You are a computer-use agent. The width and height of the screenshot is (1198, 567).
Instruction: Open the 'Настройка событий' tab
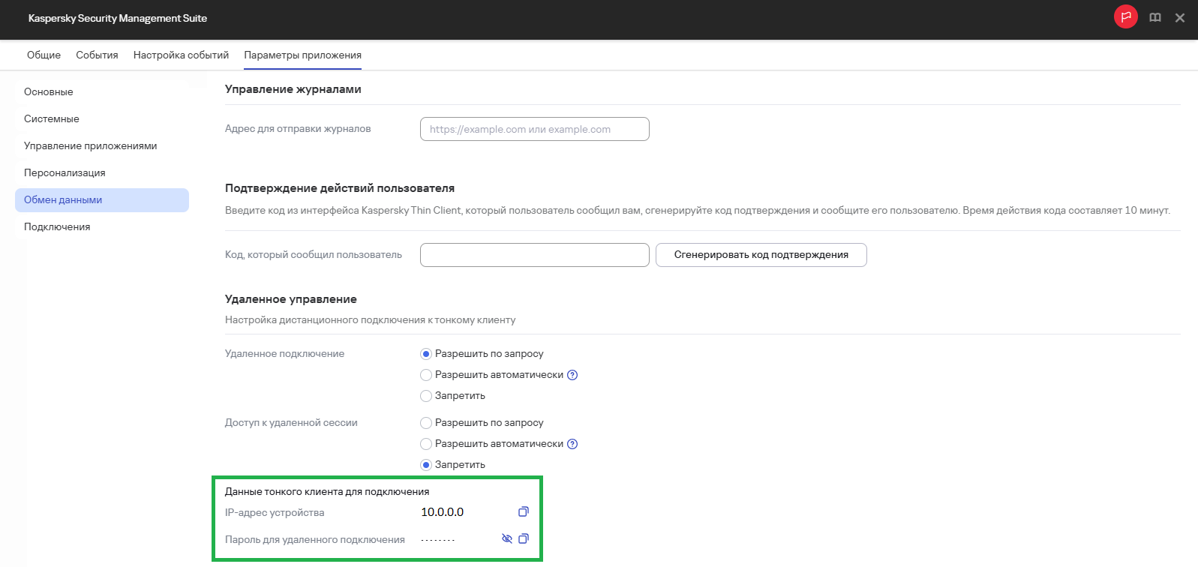click(x=181, y=55)
